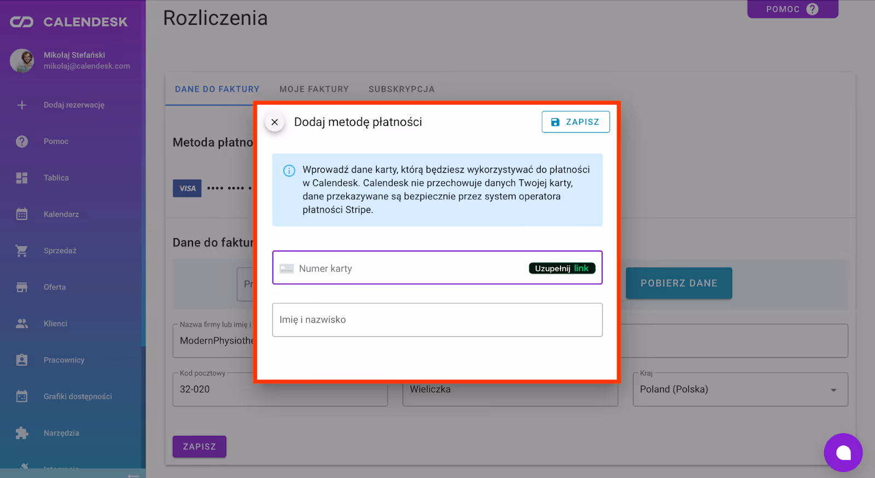Click the Imię i nazwisko field
The height and width of the screenshot is (478, 875).
[x=437, y=320]
